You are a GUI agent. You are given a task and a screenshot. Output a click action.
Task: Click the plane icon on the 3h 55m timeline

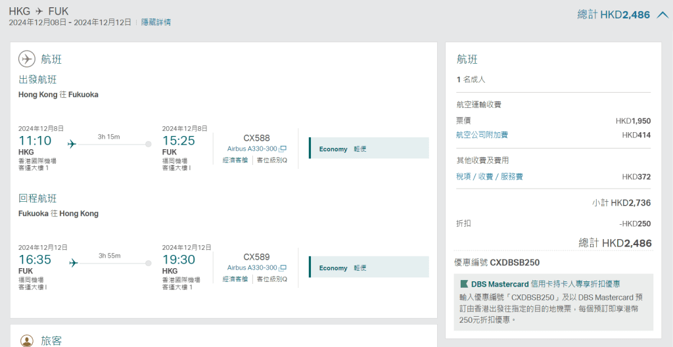coord(72,263)
